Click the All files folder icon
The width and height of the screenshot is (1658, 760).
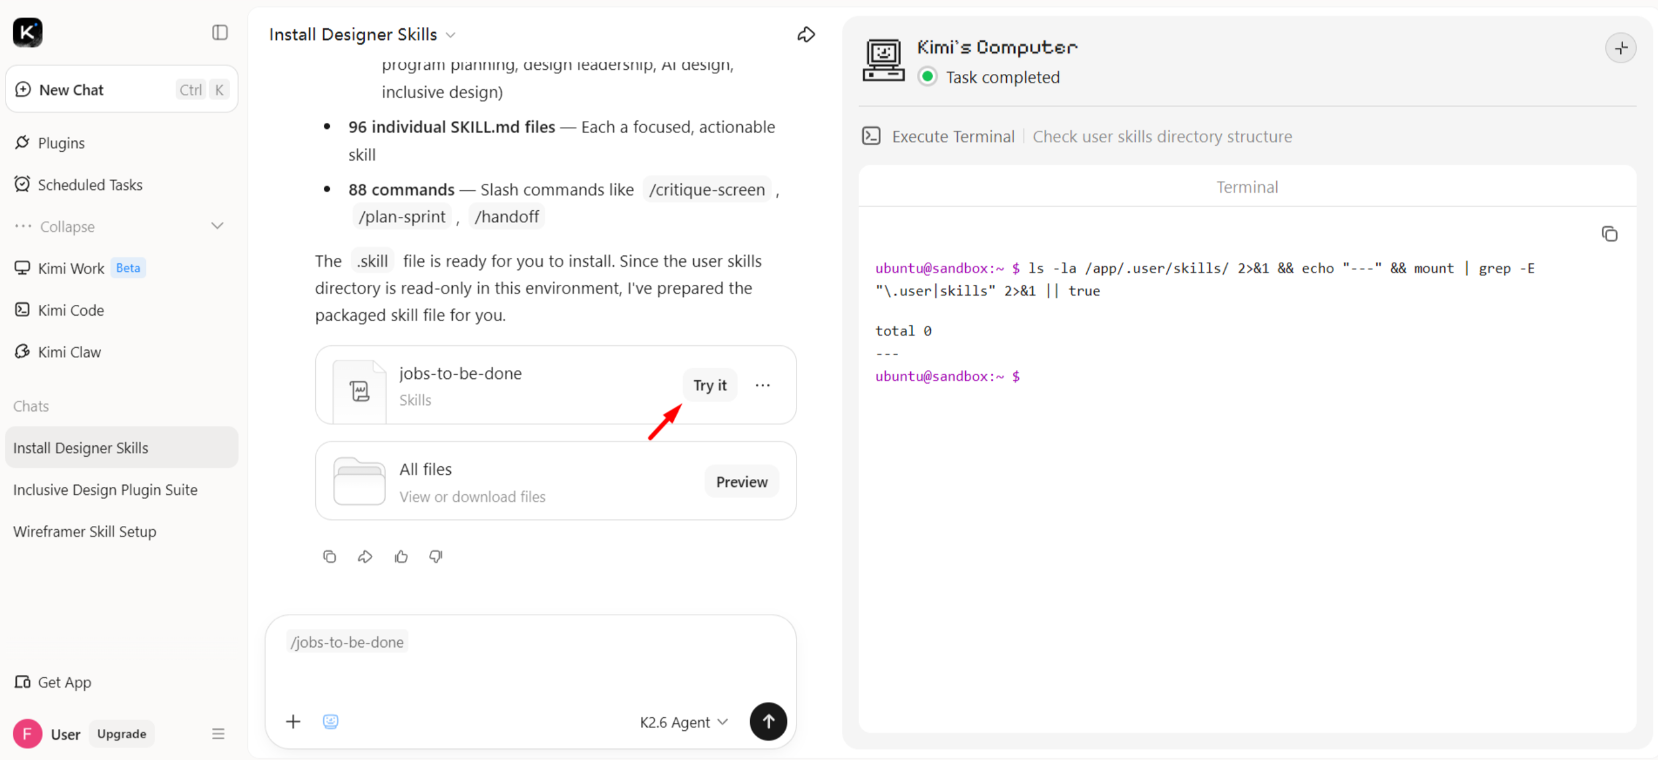pos(359,481)
